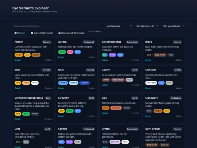Click the sapphire chip on Blue card
The image size is (197, 148).
point(84,83)
